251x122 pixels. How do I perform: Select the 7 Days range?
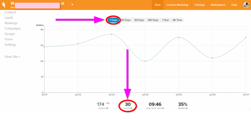click(x=113, y=20)
